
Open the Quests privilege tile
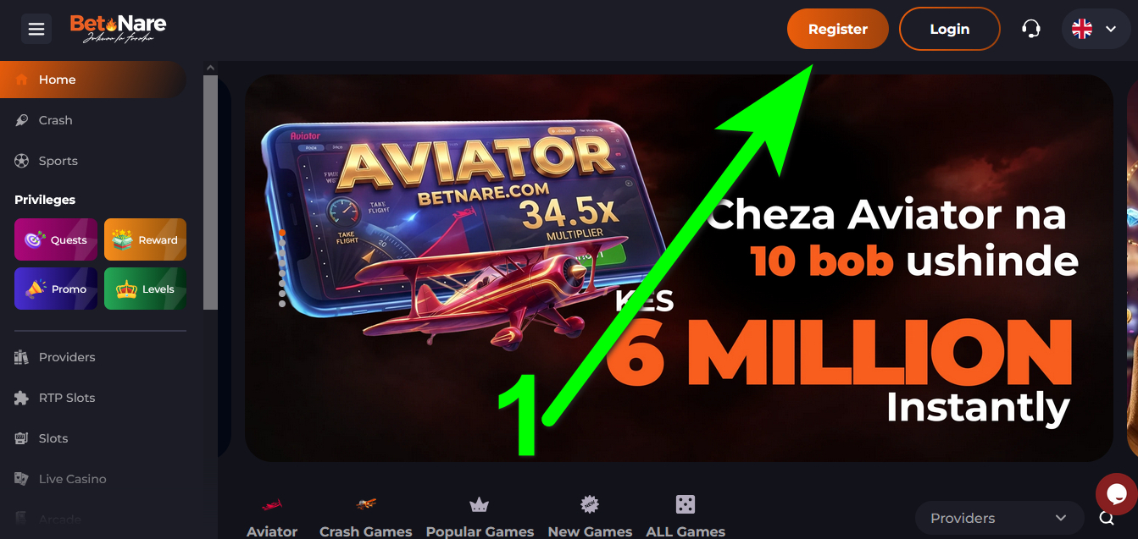tap(58, 239)
